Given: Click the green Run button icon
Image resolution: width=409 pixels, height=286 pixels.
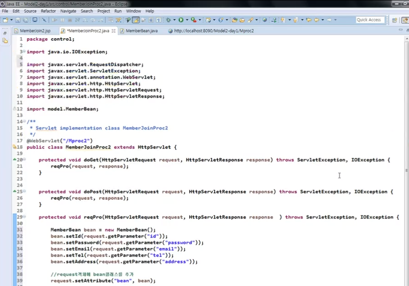Looking at the screenshot, I should (x=181, y=20).
